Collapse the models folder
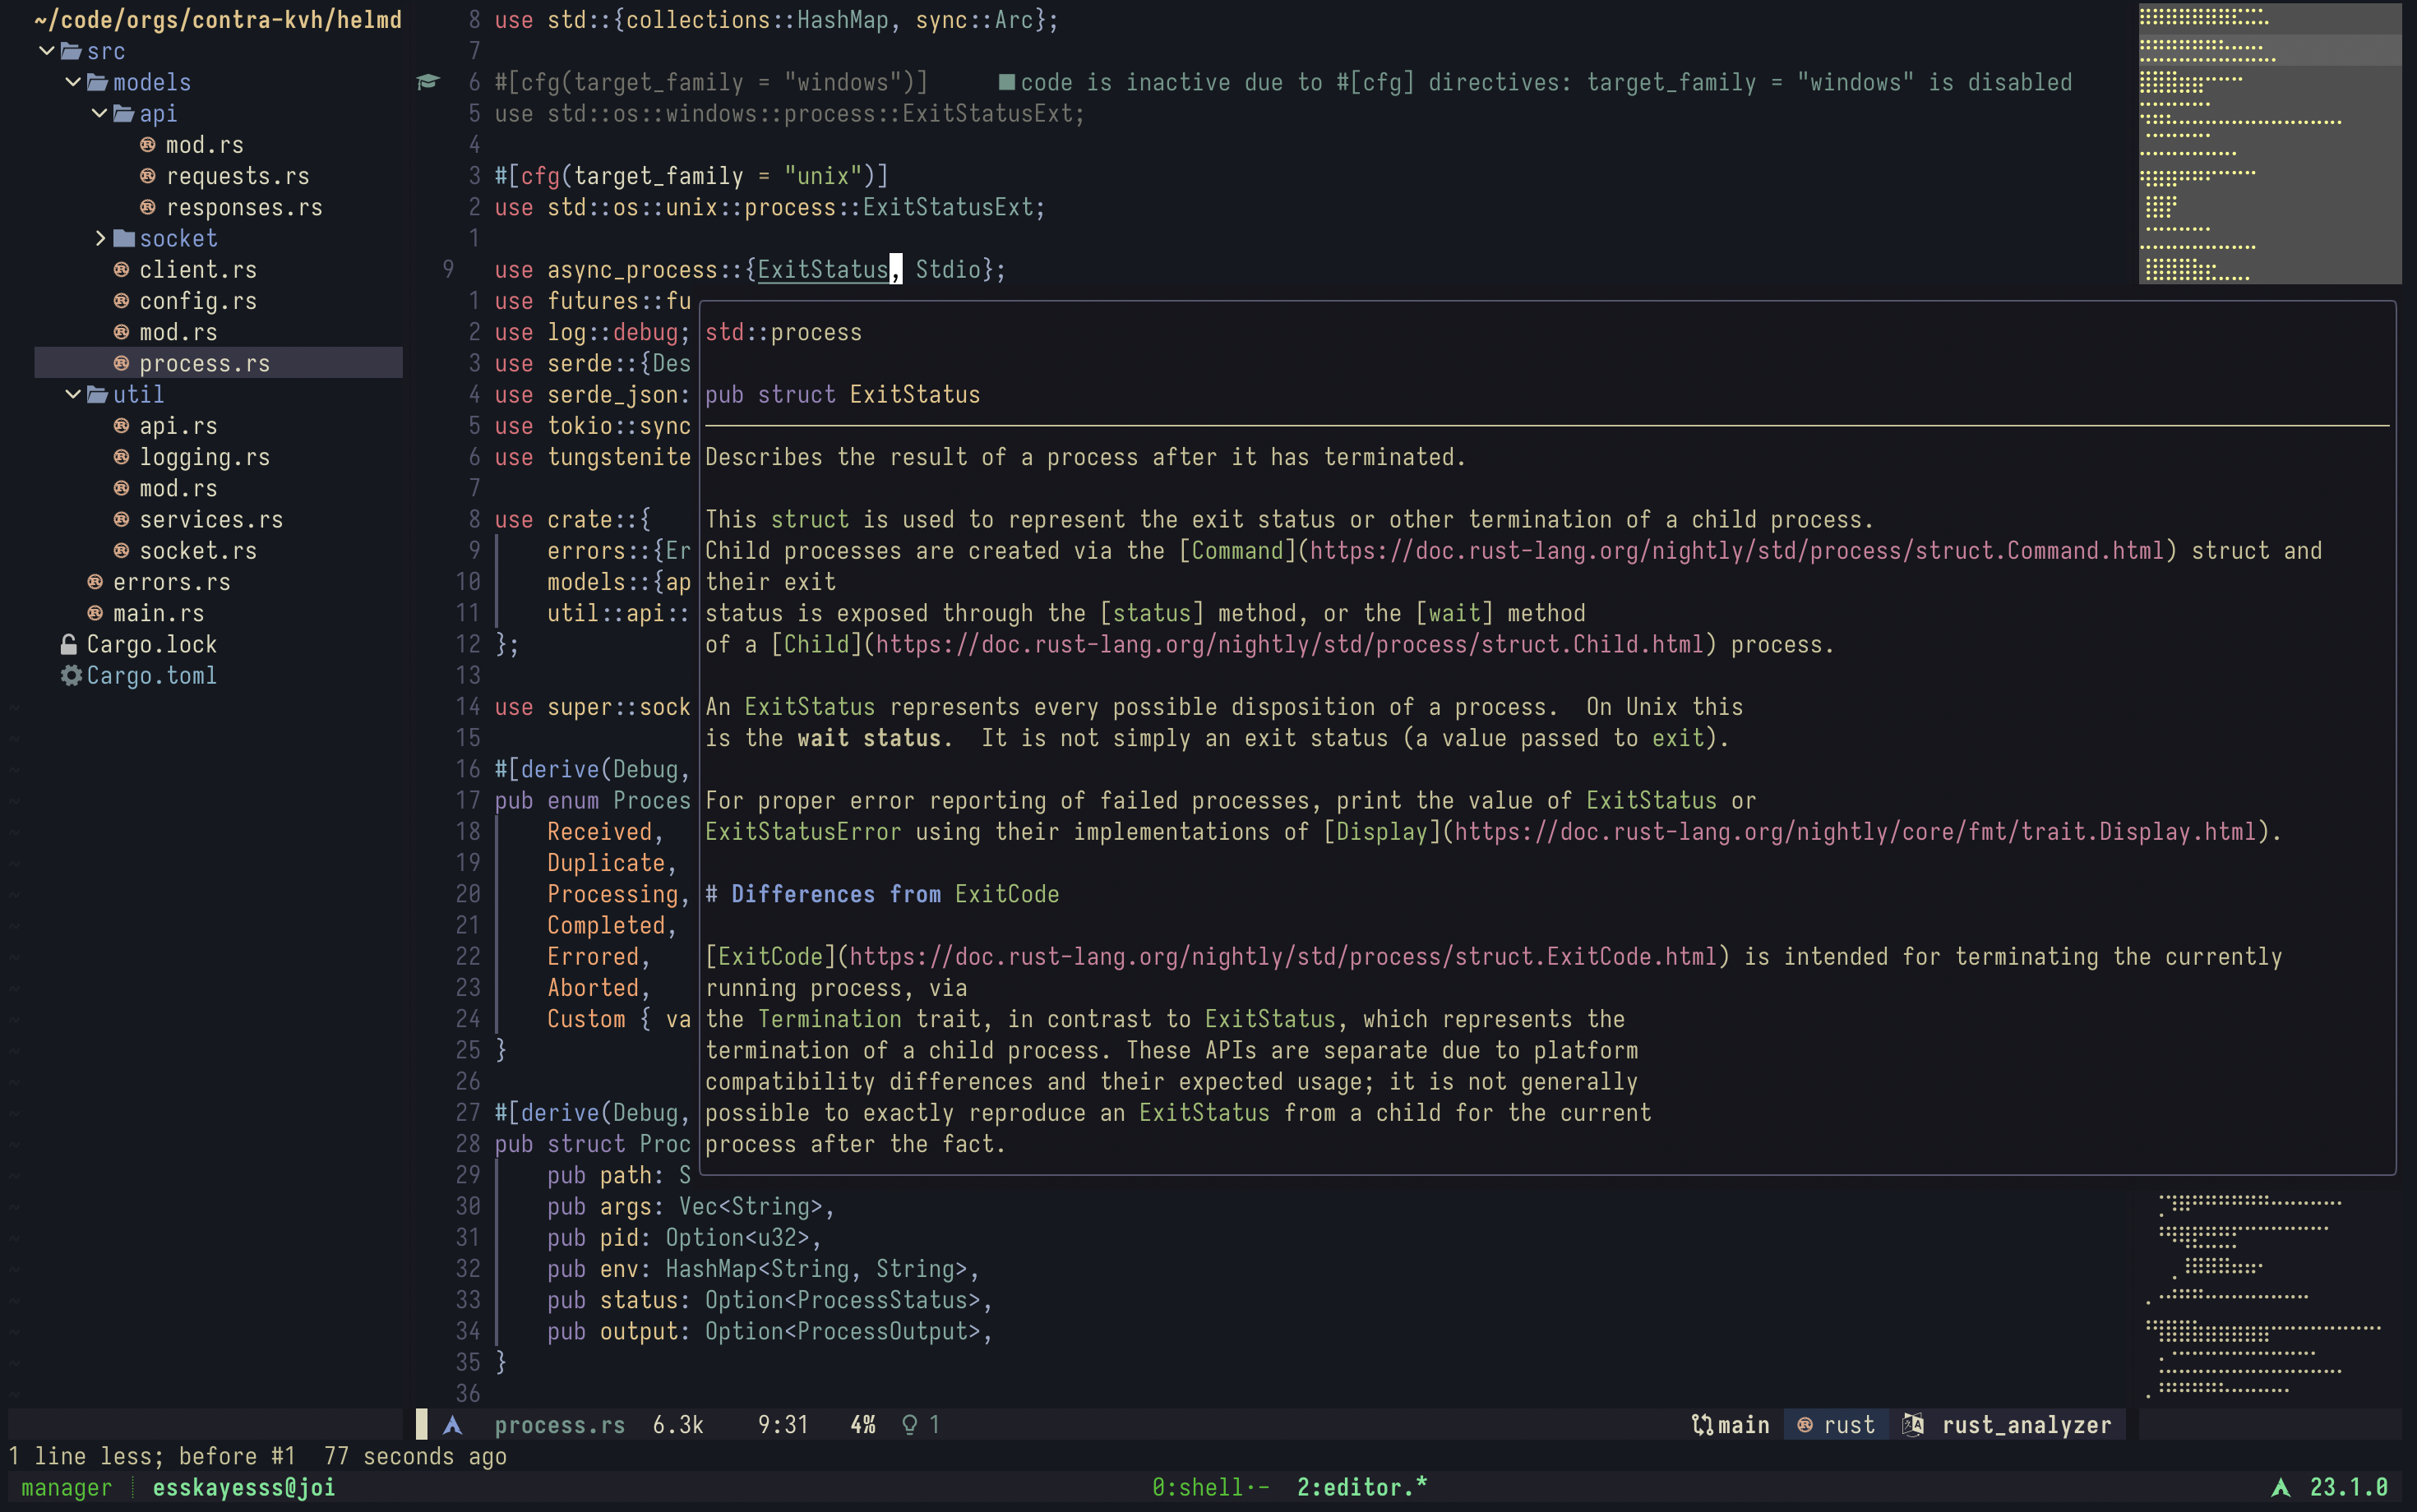Screen dimensions: 2417x1512 pos(73,82)
